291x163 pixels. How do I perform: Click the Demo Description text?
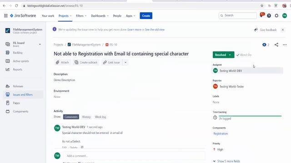pos(65,80)
